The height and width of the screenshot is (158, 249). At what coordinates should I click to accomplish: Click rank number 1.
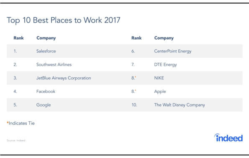click(15, 51)
